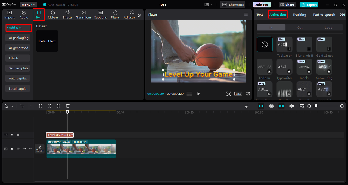Open the Filters tab
Screen dimensions: 348x185
tap(115, 15)
